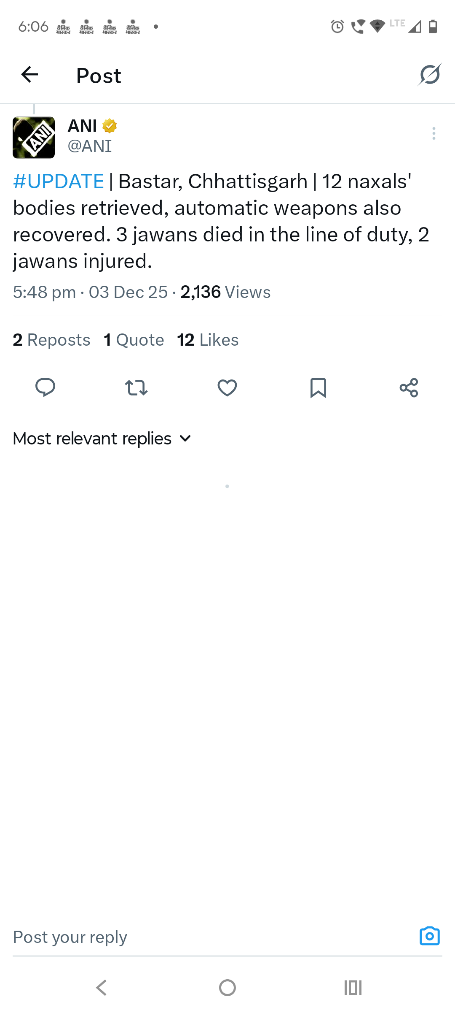Viewport: 455px width, 1013px height.
Task: Like the post with the heart icon
Action: [227, 387]
